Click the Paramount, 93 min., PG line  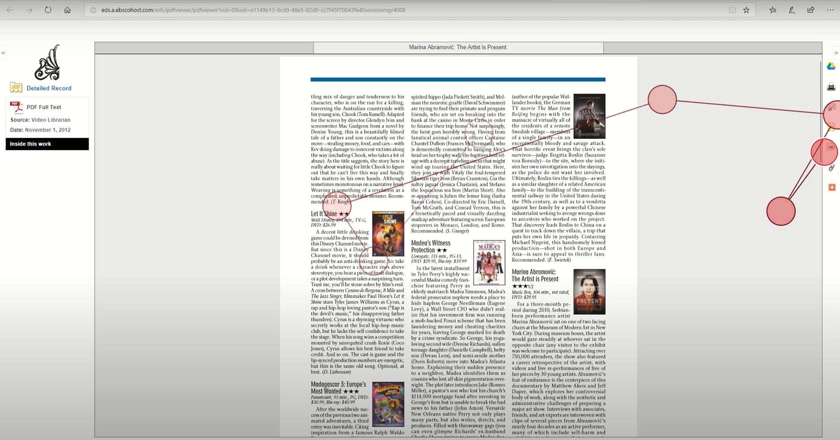tap(340, 400)
